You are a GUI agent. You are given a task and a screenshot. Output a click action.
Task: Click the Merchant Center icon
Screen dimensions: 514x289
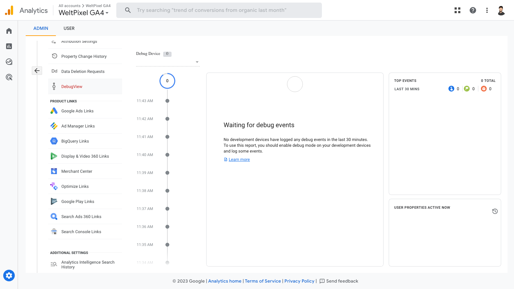point(54,171)
